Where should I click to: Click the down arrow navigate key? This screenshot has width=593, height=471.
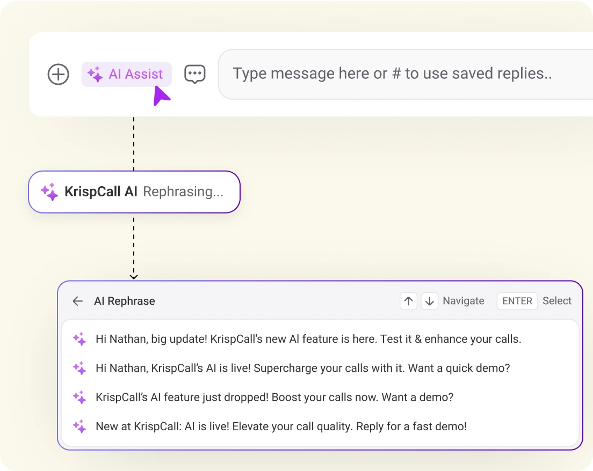[x=430, y=301]
